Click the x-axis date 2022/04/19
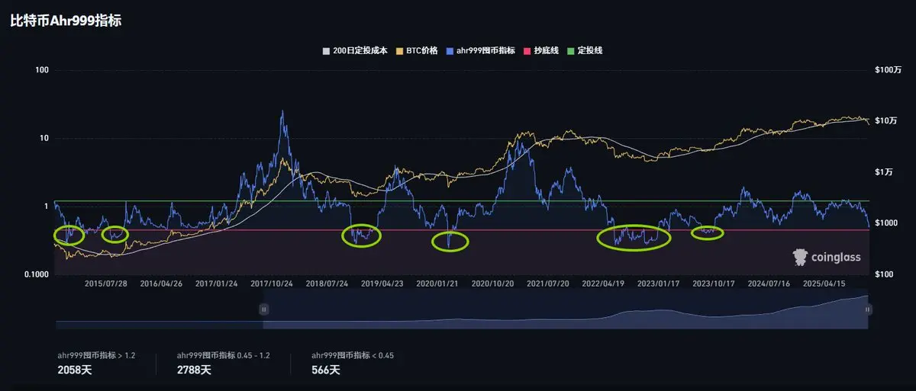 603,283
